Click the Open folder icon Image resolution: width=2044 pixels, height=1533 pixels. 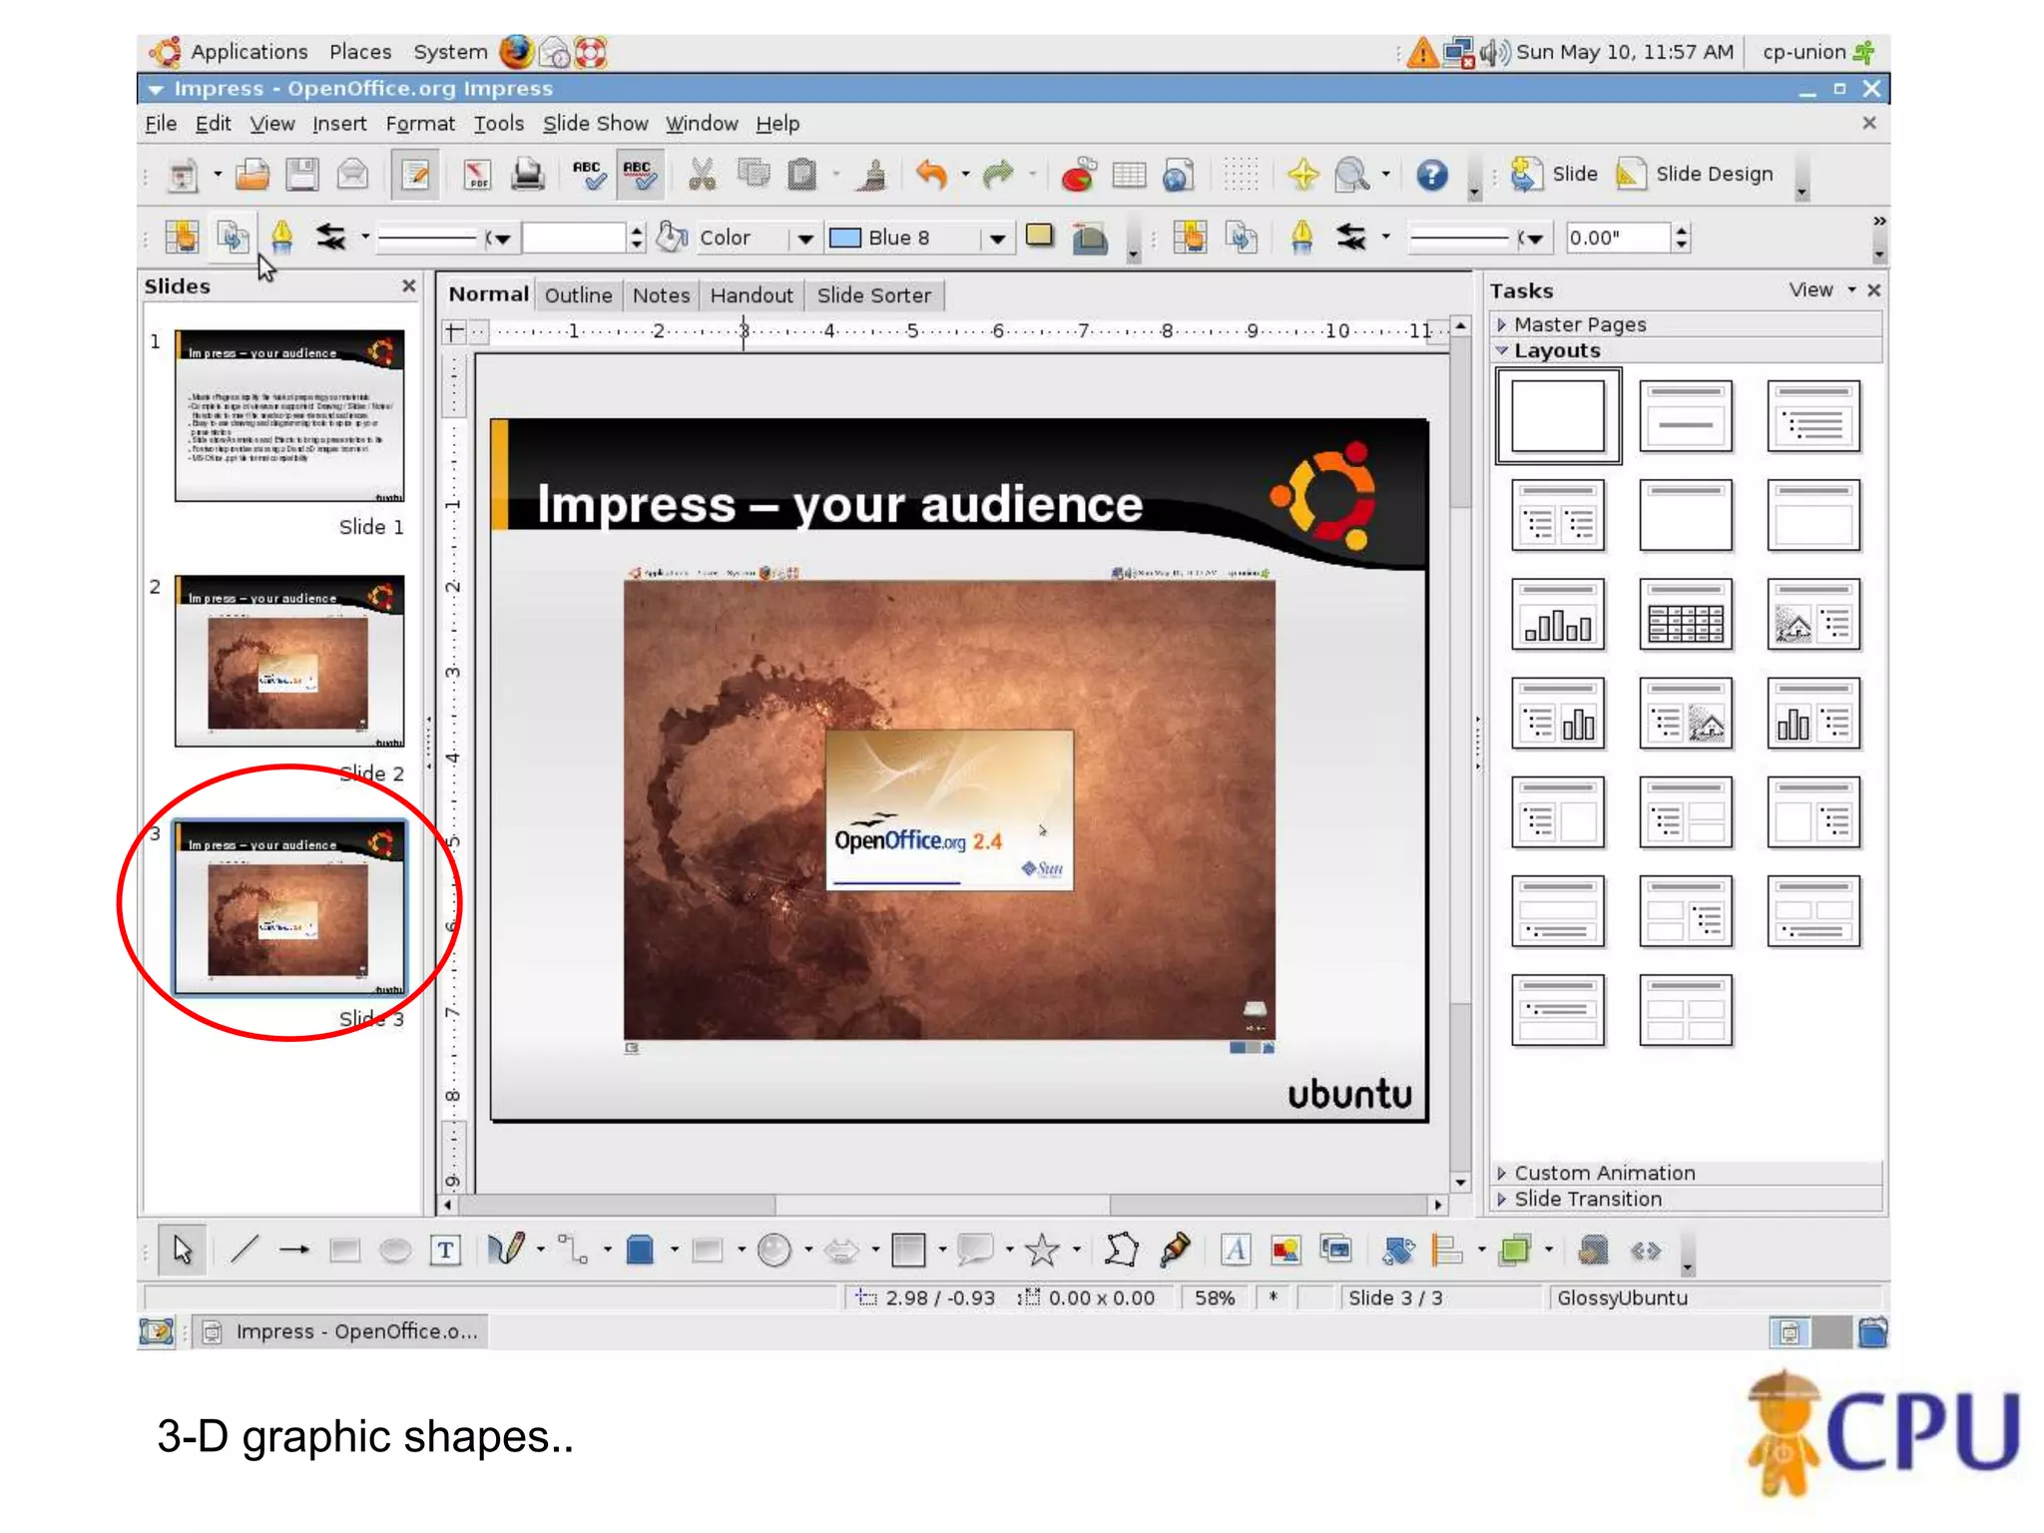tap(253, 175)
